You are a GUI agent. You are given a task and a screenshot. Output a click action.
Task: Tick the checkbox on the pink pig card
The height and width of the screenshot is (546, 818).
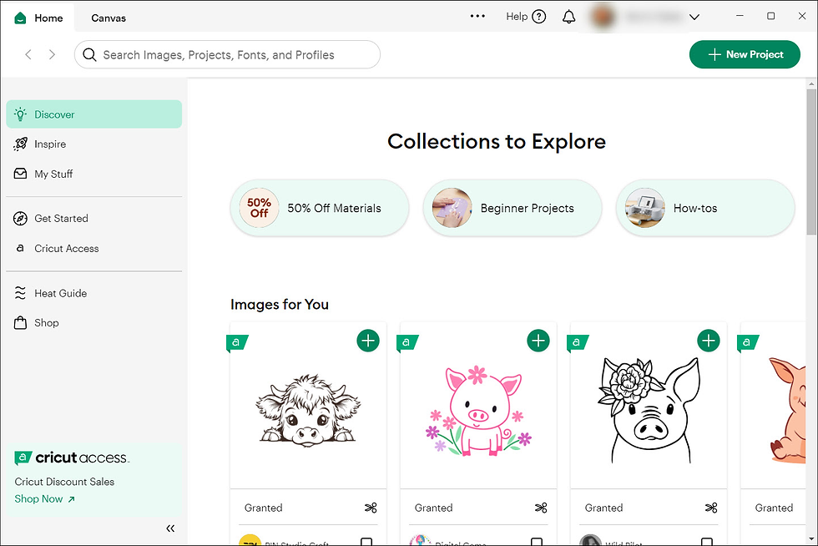(536, 542)
